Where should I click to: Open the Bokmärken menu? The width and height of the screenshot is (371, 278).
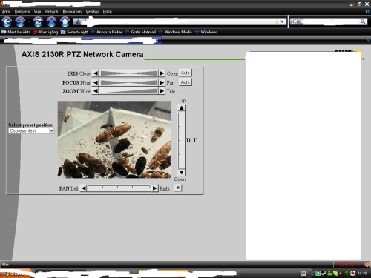coord(72,12)
